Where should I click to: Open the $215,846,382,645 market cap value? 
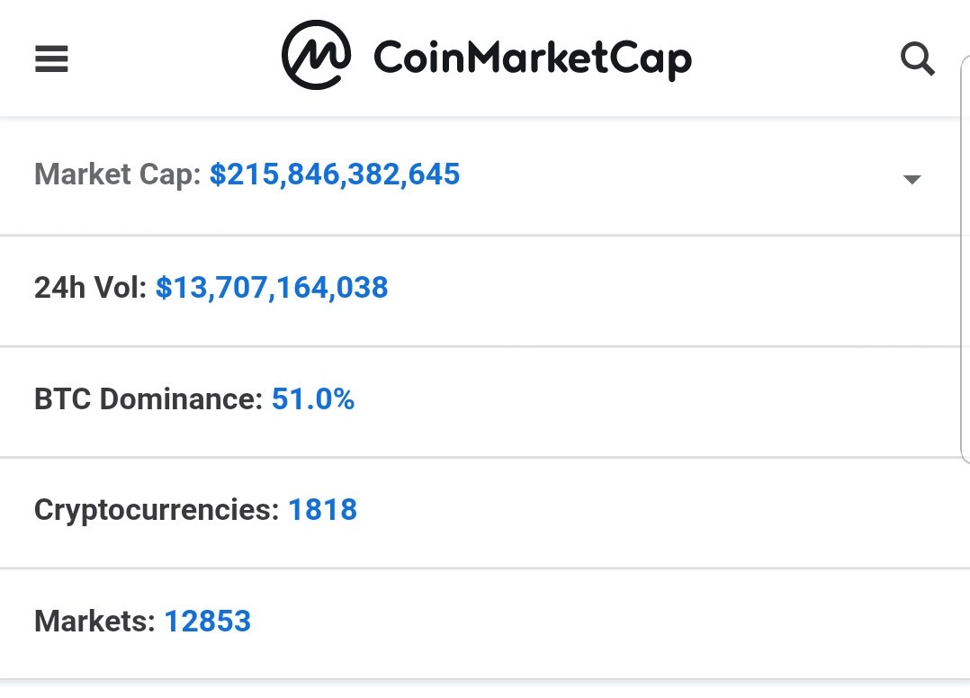click(x=335, y=174)
